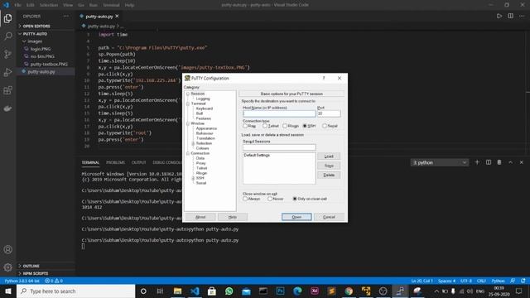Screen dimensions: 530x298
Task: Open the File menu
Action: click(17, 5)
